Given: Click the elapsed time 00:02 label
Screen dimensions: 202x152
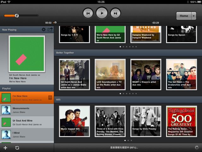Looking at the screenshot, I should point(48,23).
